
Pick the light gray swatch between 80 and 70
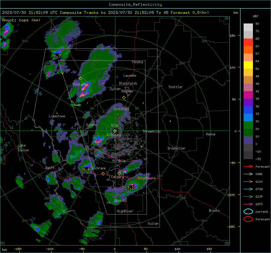[248, 27]
